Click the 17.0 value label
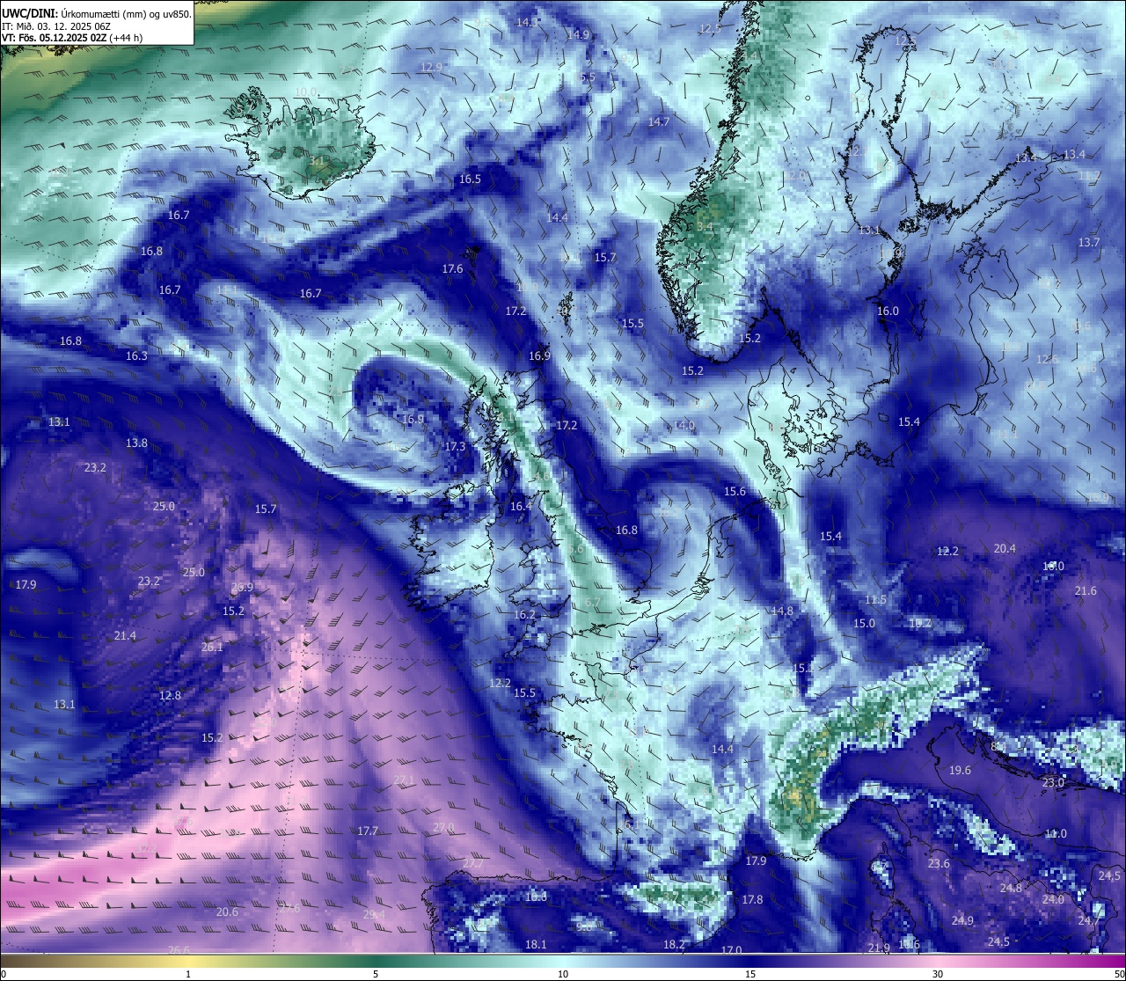1126x981 pixels. (731, 950)
